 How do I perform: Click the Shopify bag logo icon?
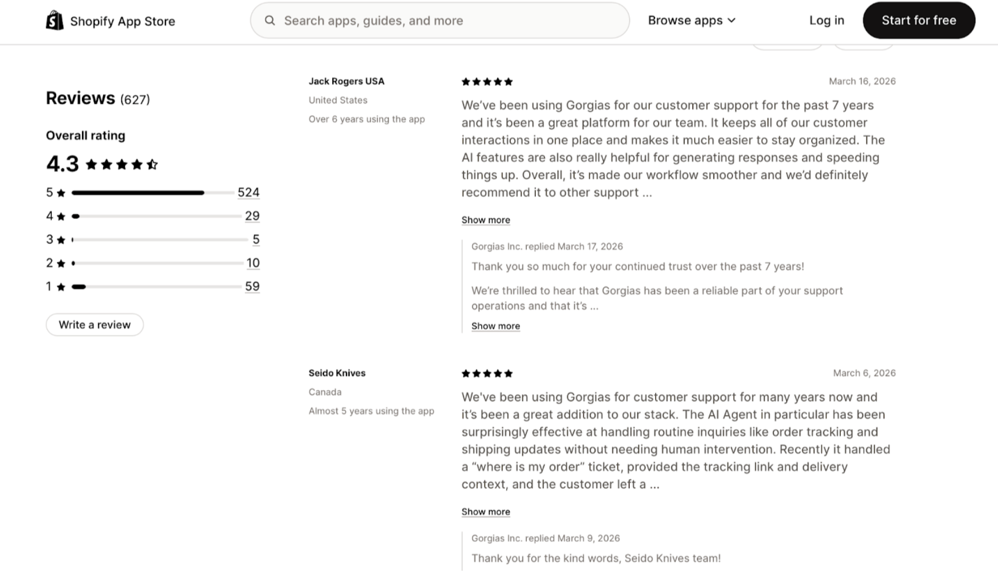(x=55, y=21)
